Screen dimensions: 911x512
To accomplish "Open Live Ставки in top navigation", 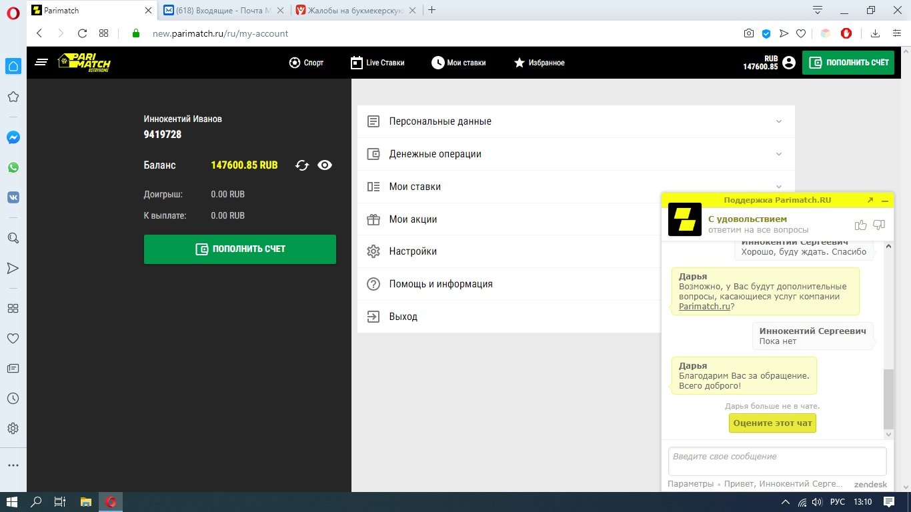I will pyautogui.click(x=377, y=63).
